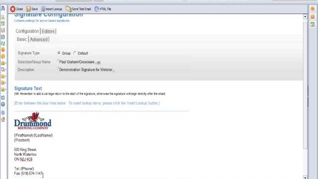Click the Insert Lookup toolbar button
This screenshot has height=179, width=318.
click(52, 9)
